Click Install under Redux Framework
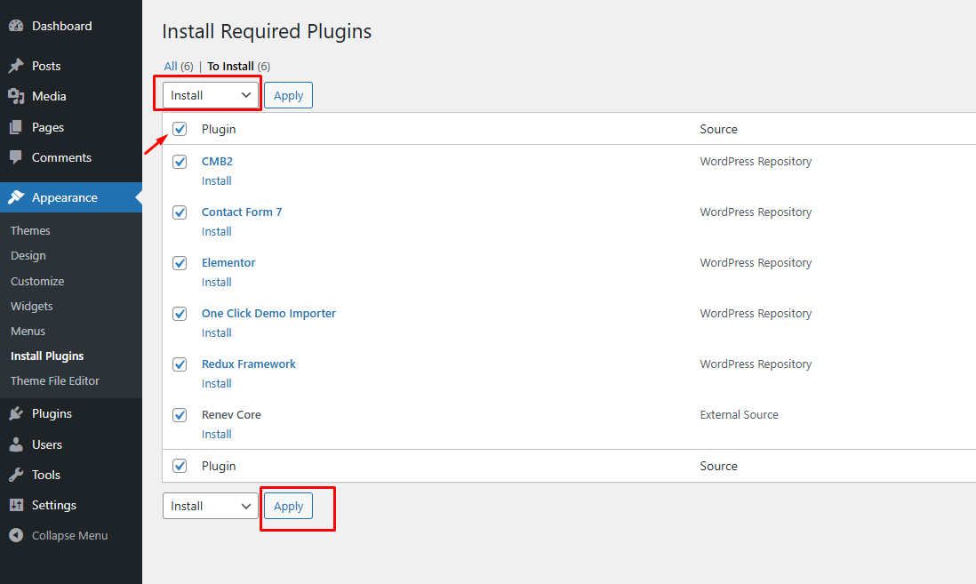The image size is (976, 584). (217, 383)
